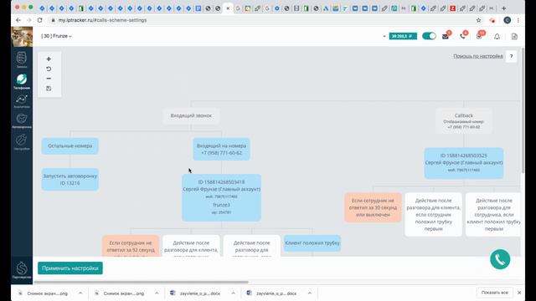Close the active browser tab

click(228, 8)
